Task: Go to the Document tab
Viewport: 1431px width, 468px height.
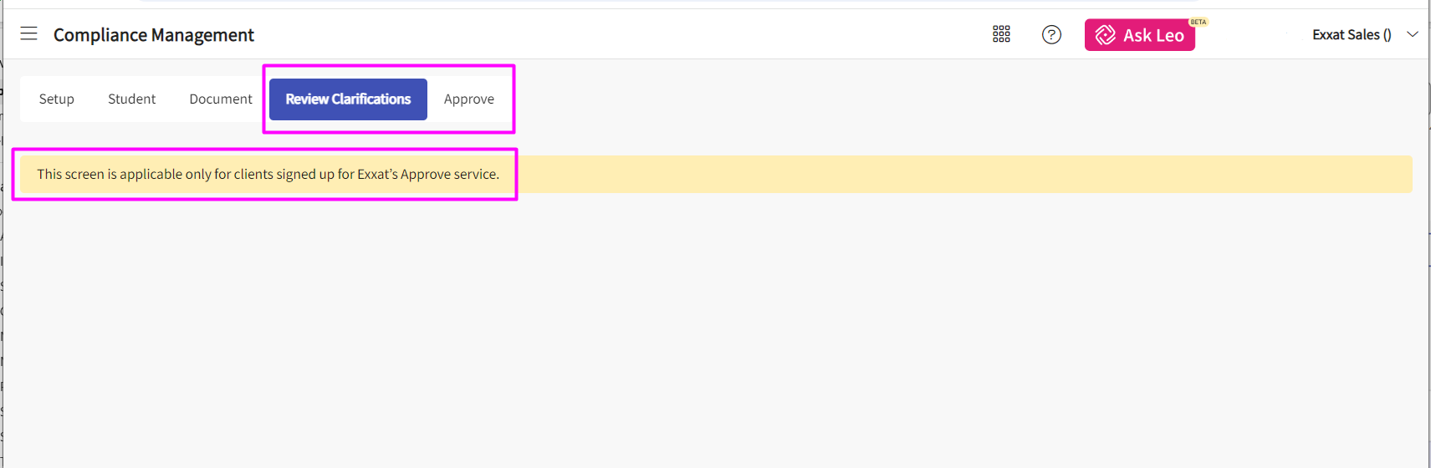Action: tap(221, 99)
